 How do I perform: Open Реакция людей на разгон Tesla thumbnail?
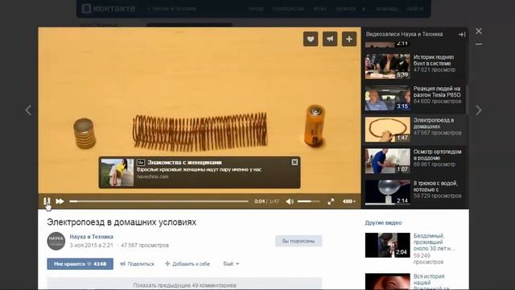click(x=388, y=98)
